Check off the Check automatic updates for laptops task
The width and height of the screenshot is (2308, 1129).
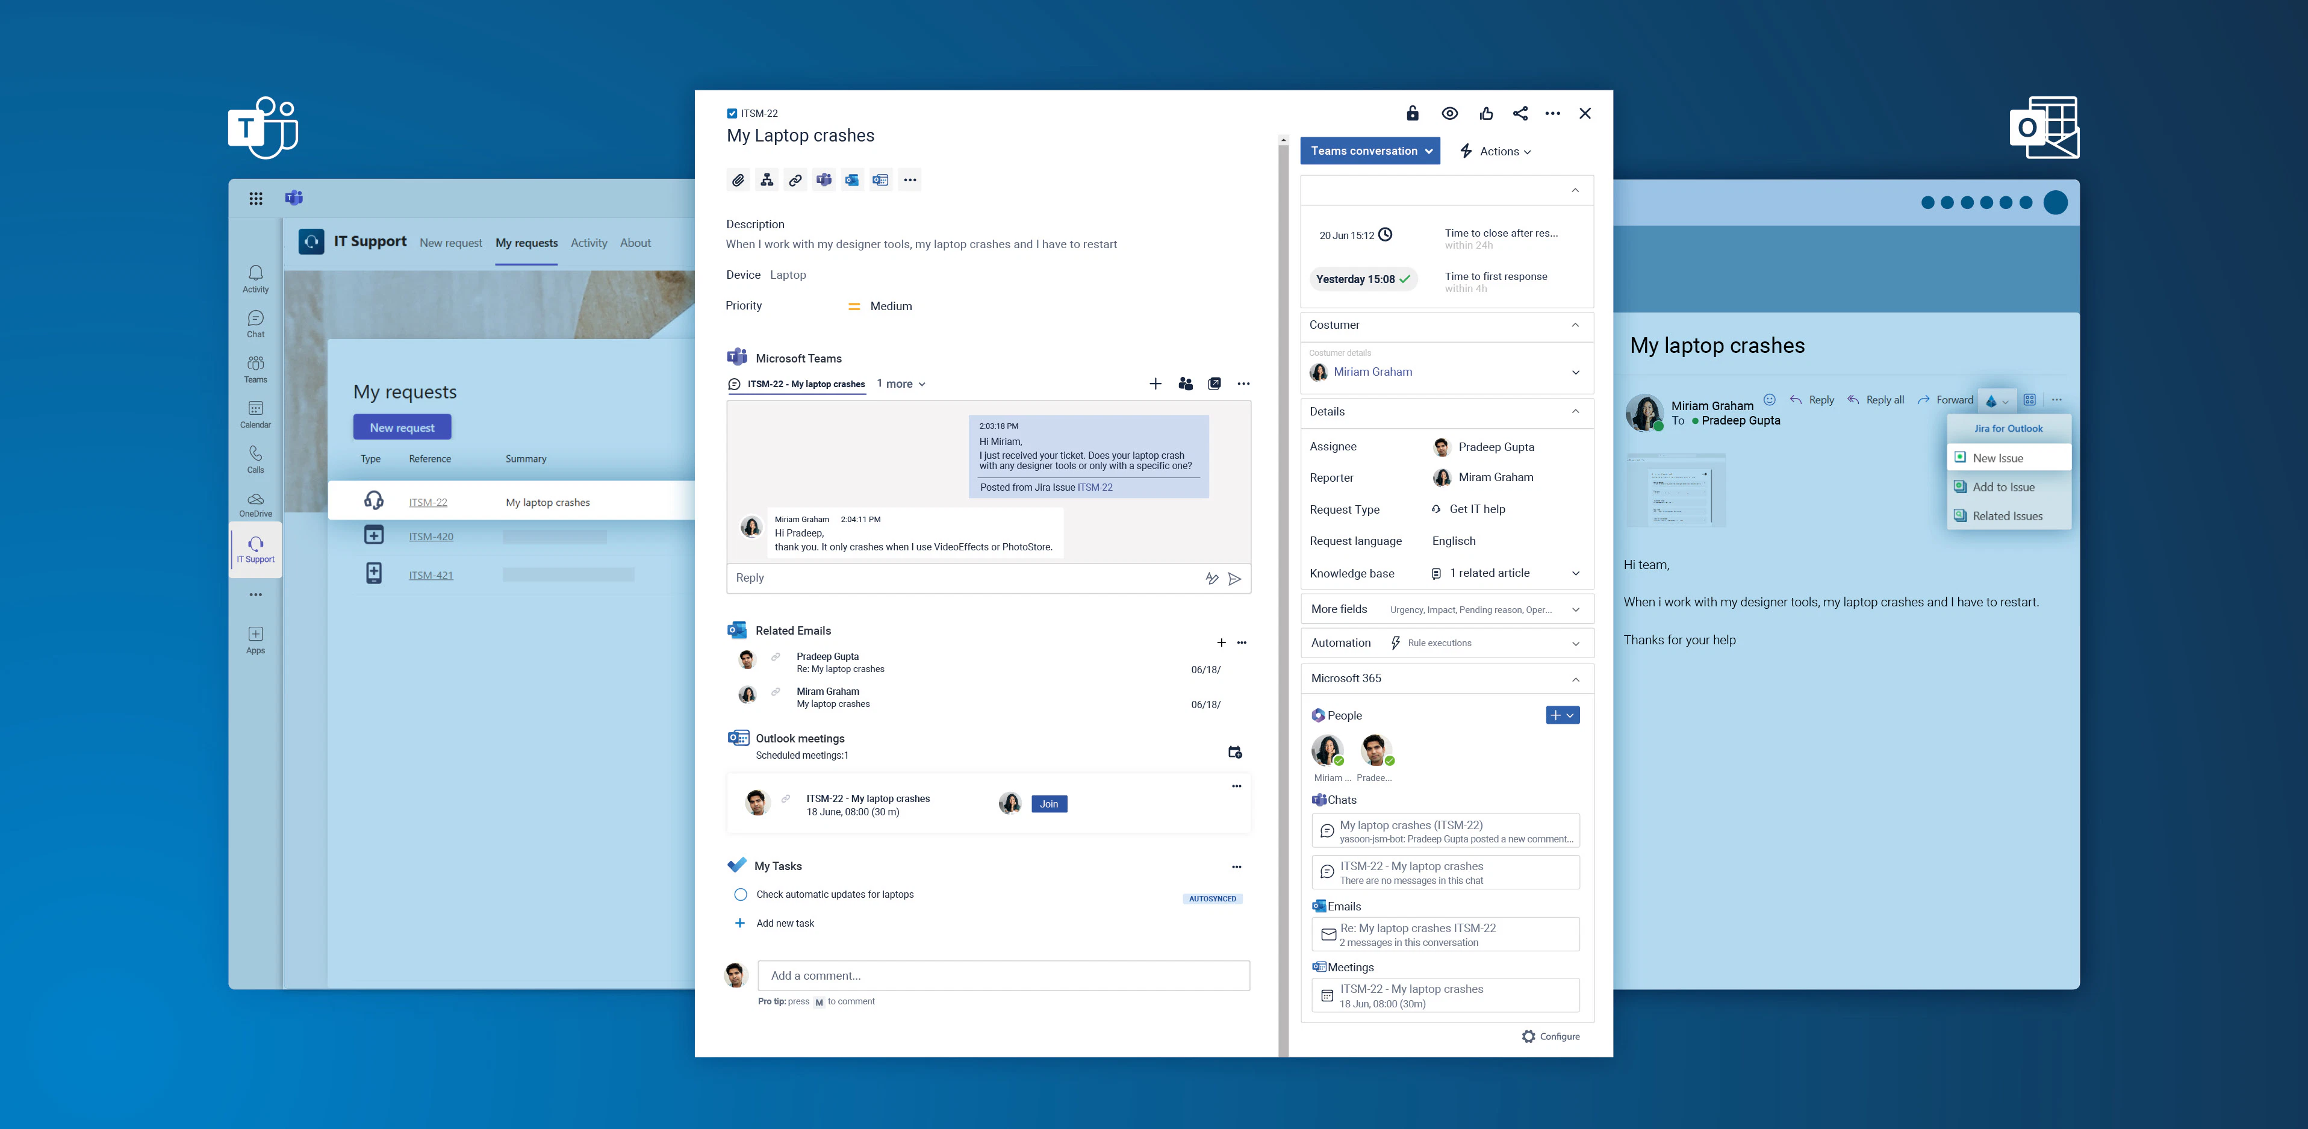pos(741,894)
